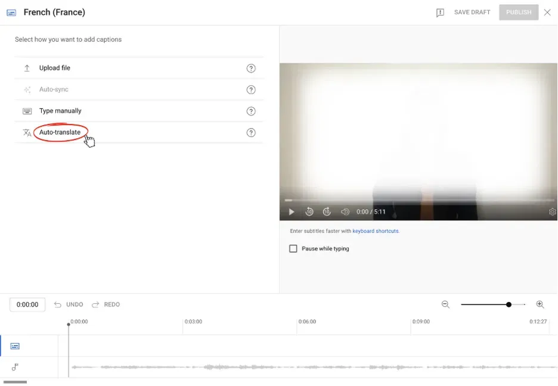Click the French (France) title
Viewport: 558px width, 386px height.
pos(54,13)
